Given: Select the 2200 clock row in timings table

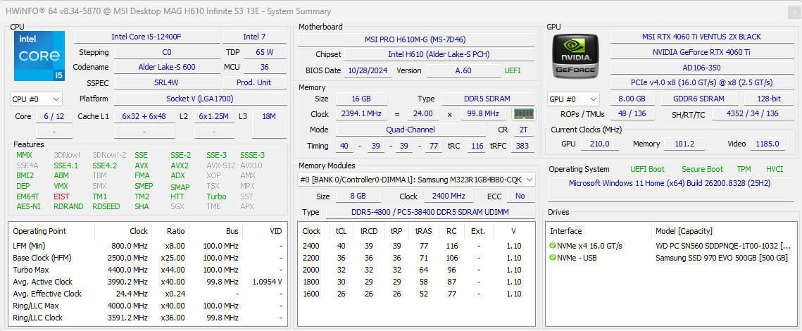Looking at the screenshot, I should 416,258.
